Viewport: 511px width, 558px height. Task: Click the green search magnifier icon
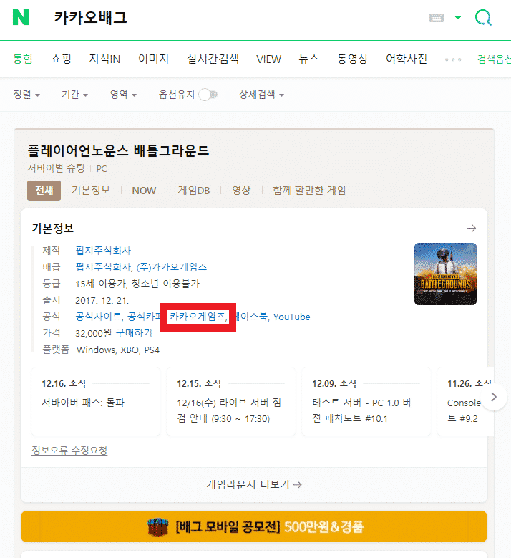coord(483,17)
